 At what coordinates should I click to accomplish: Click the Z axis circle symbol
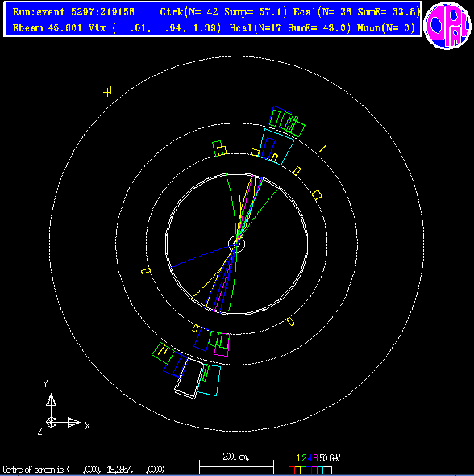click(x=51, y=422)
